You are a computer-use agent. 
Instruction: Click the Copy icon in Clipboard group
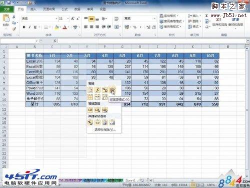pos(14,23)
